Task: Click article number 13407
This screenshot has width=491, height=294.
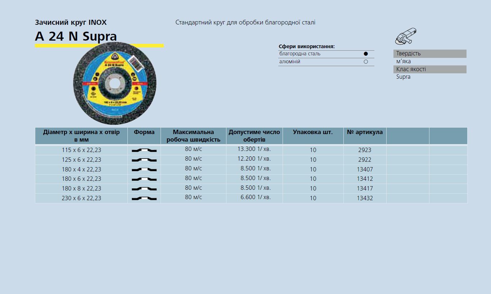Action: pyautogui.click(x=365, y=170)
